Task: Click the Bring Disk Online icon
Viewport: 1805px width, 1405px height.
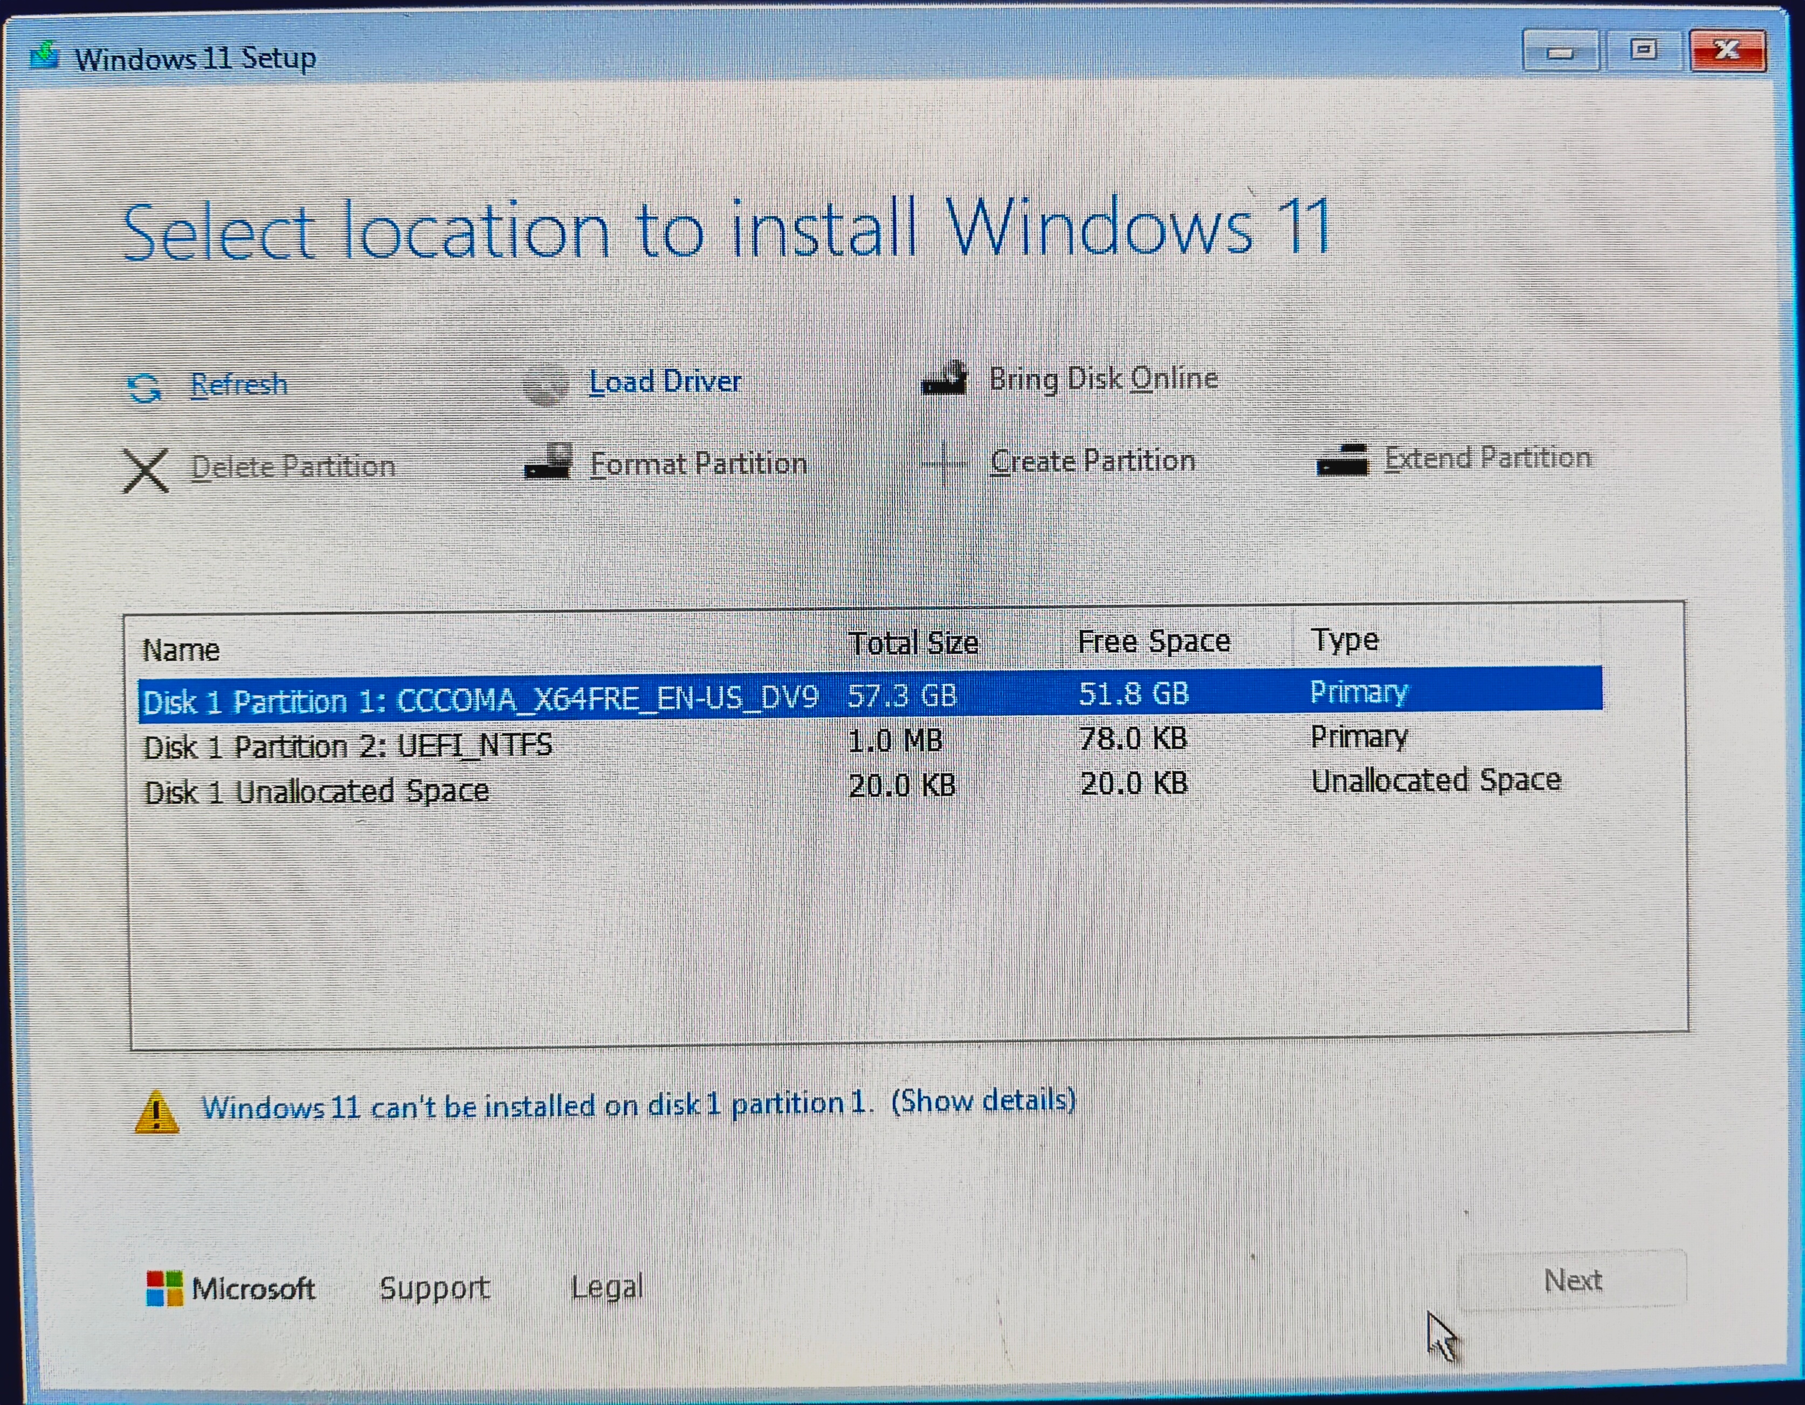Action: pyautogui.click(x=945, y=377)
